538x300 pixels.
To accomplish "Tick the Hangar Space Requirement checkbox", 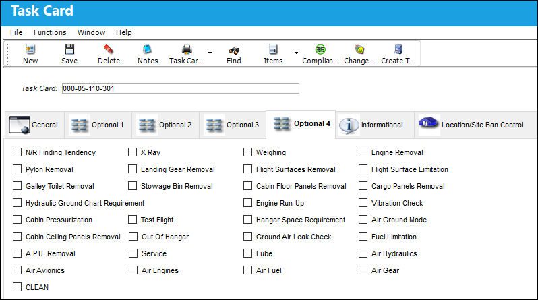I will coord(247,219).
